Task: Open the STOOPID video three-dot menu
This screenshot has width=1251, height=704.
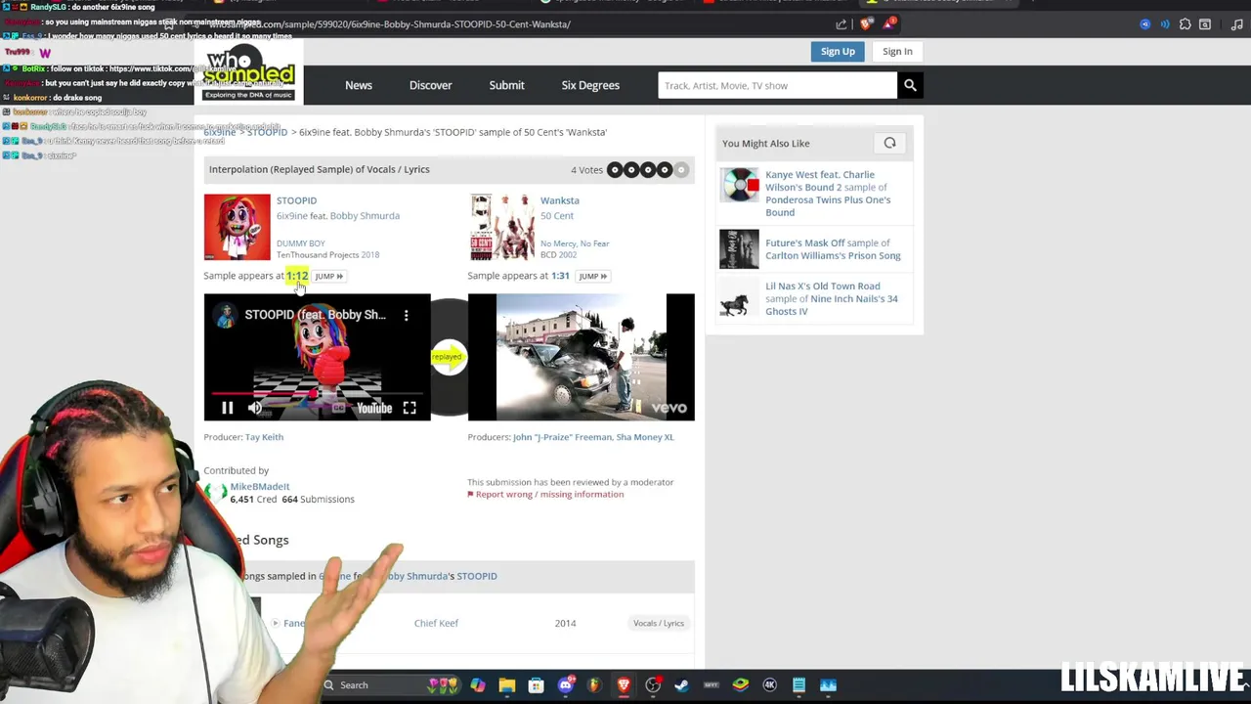Action: pos(407,315)
